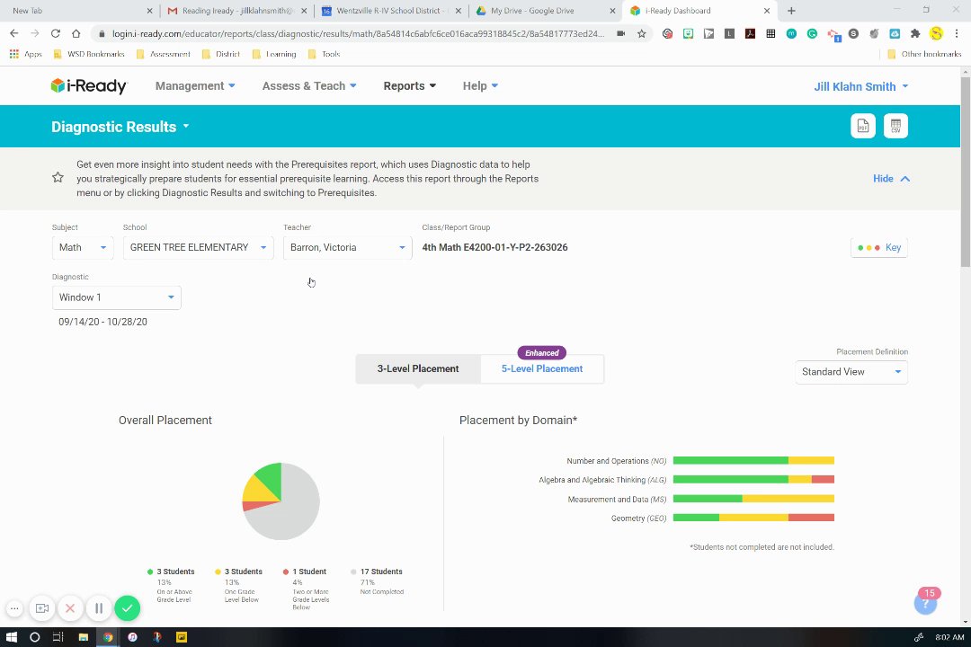The height and width of the screenshot is (647, 971).
Task: Go to browser home page
Action: (76, 33)
